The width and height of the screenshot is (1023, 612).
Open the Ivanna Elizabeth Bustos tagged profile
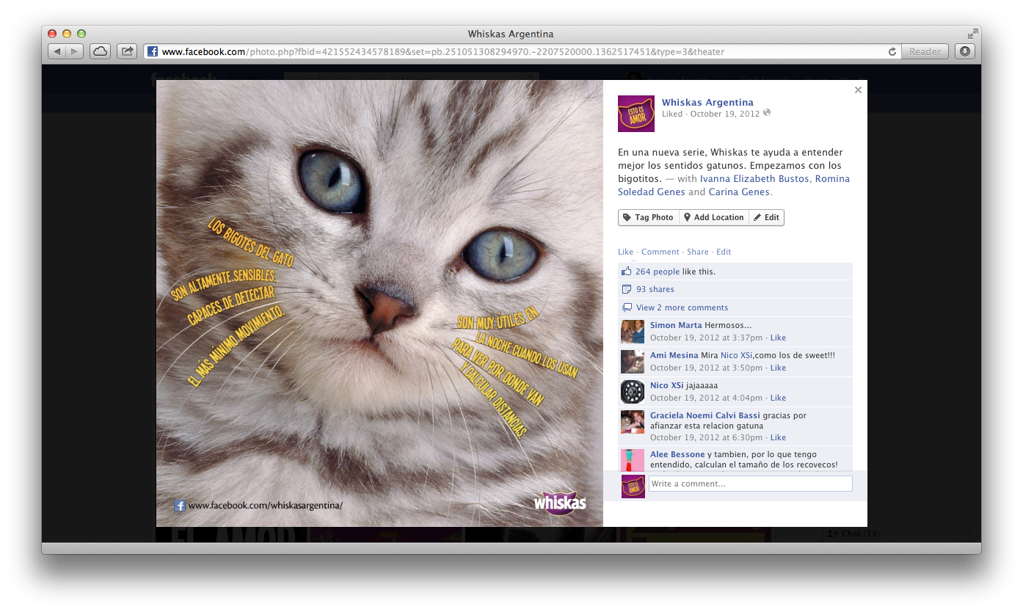[x=754, y=179]
